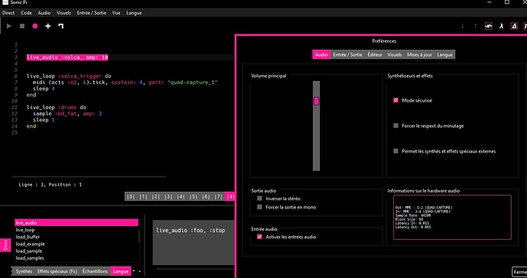Check Forcer la sortie en mono
This screenshot has height=278, width=527.
259,207
